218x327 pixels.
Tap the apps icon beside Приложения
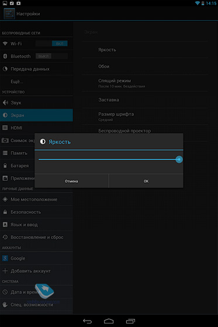click(5, 178)
